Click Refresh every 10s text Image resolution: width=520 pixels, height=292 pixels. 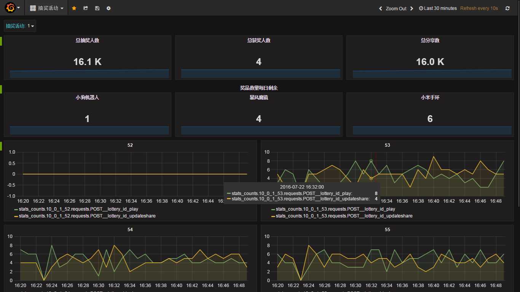pyautogui.click(x=479, y=8)
